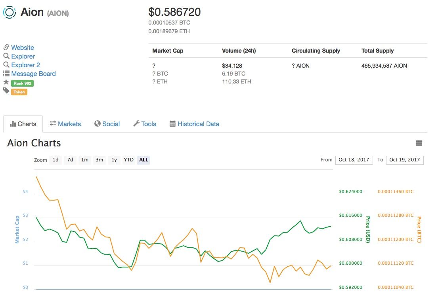Open the Website link
438x292 pixels.
(x=23, y=47)
